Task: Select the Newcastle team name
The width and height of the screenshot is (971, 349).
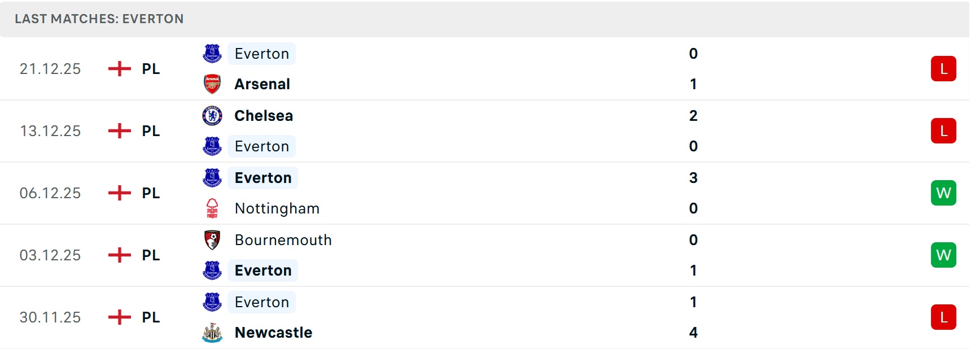Action: (x=273, y=333)
